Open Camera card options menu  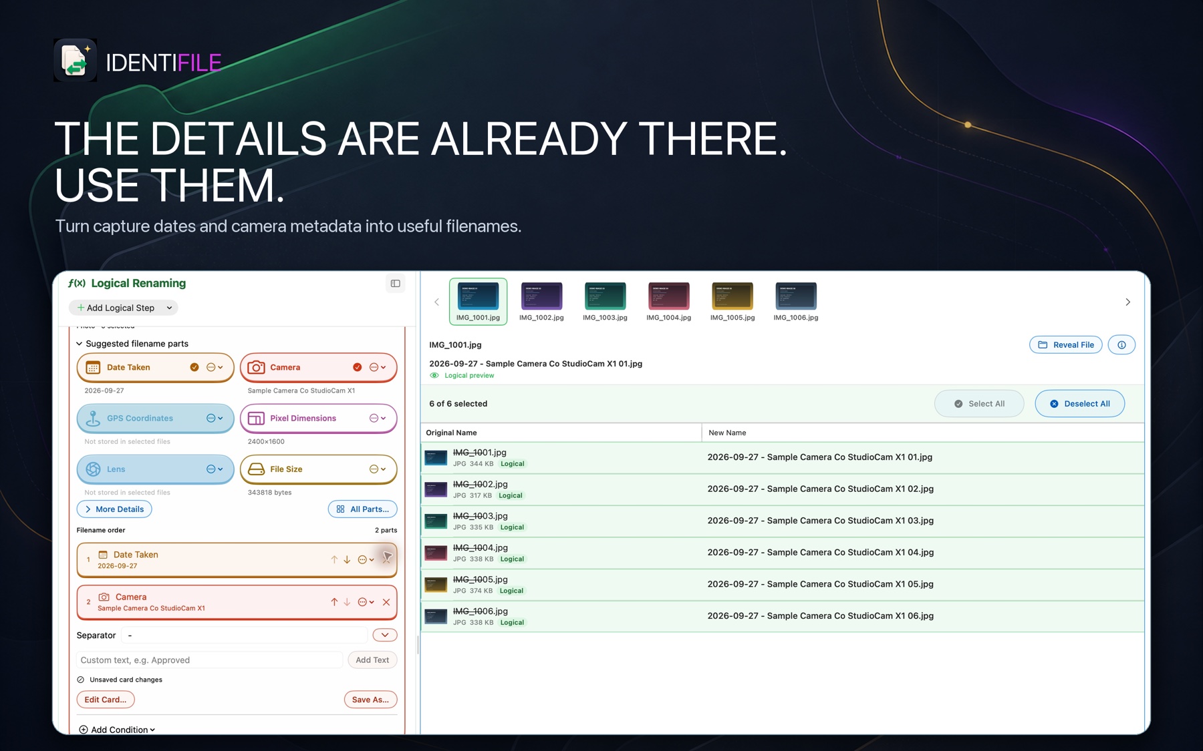pyautogui.click(x=378, y=368)
